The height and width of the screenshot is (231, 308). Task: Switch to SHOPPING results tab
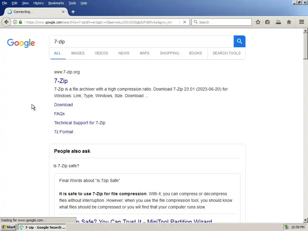pos(169,53)
